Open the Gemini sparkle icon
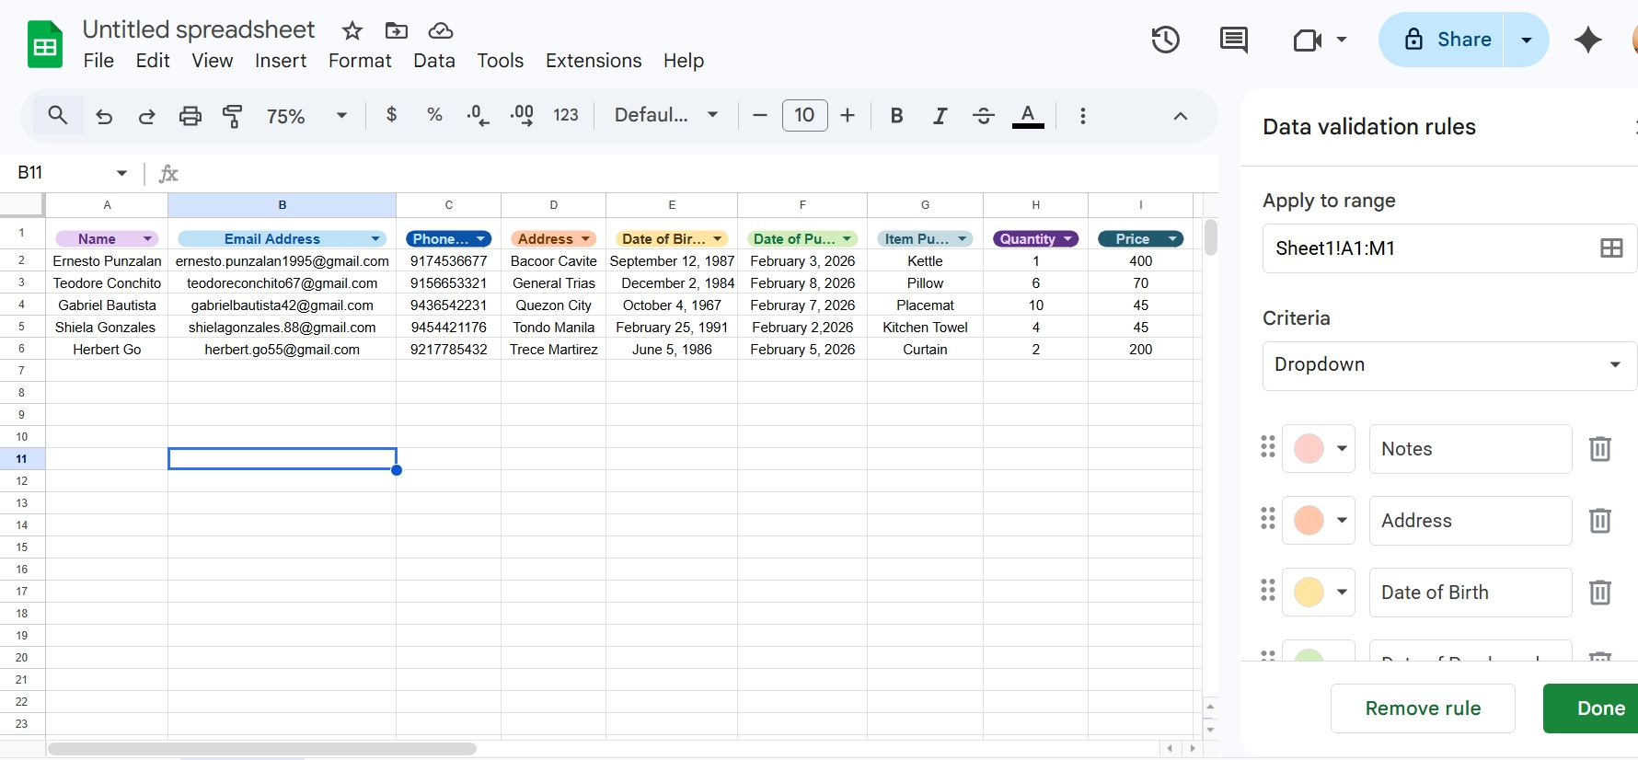Image resolution: width=1638 pixels, height=760 pixels. coord(1588,40)
